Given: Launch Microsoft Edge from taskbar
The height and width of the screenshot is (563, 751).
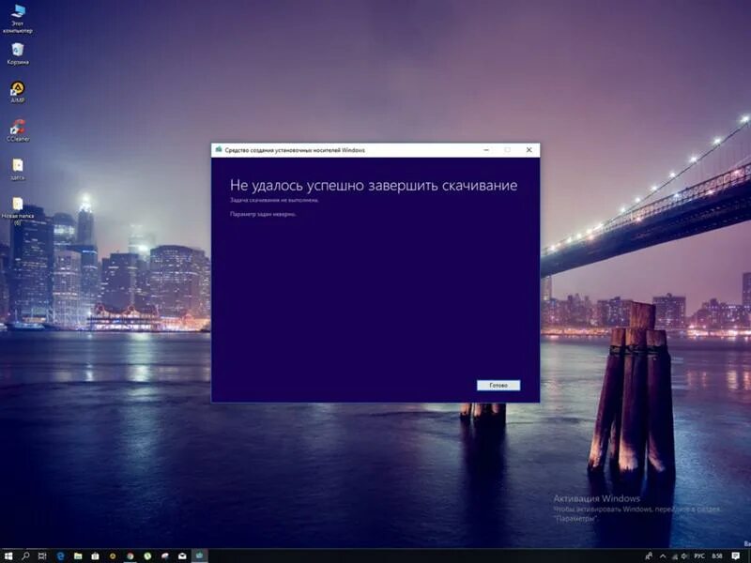Looking at the screenshot, I should [60, 555].
